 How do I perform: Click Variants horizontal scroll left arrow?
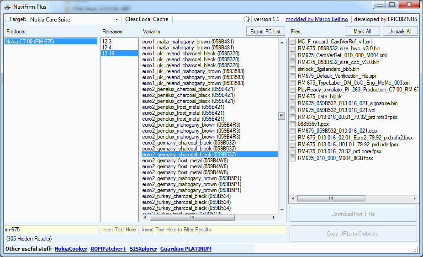click(145, 217)
